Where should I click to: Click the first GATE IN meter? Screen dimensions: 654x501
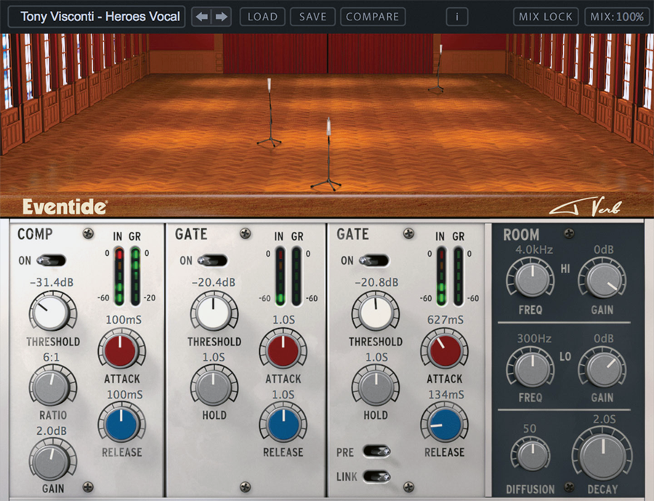point(280,276)
